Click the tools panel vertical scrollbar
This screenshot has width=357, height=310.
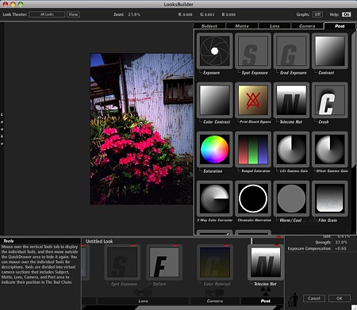[x=354, y=99]
